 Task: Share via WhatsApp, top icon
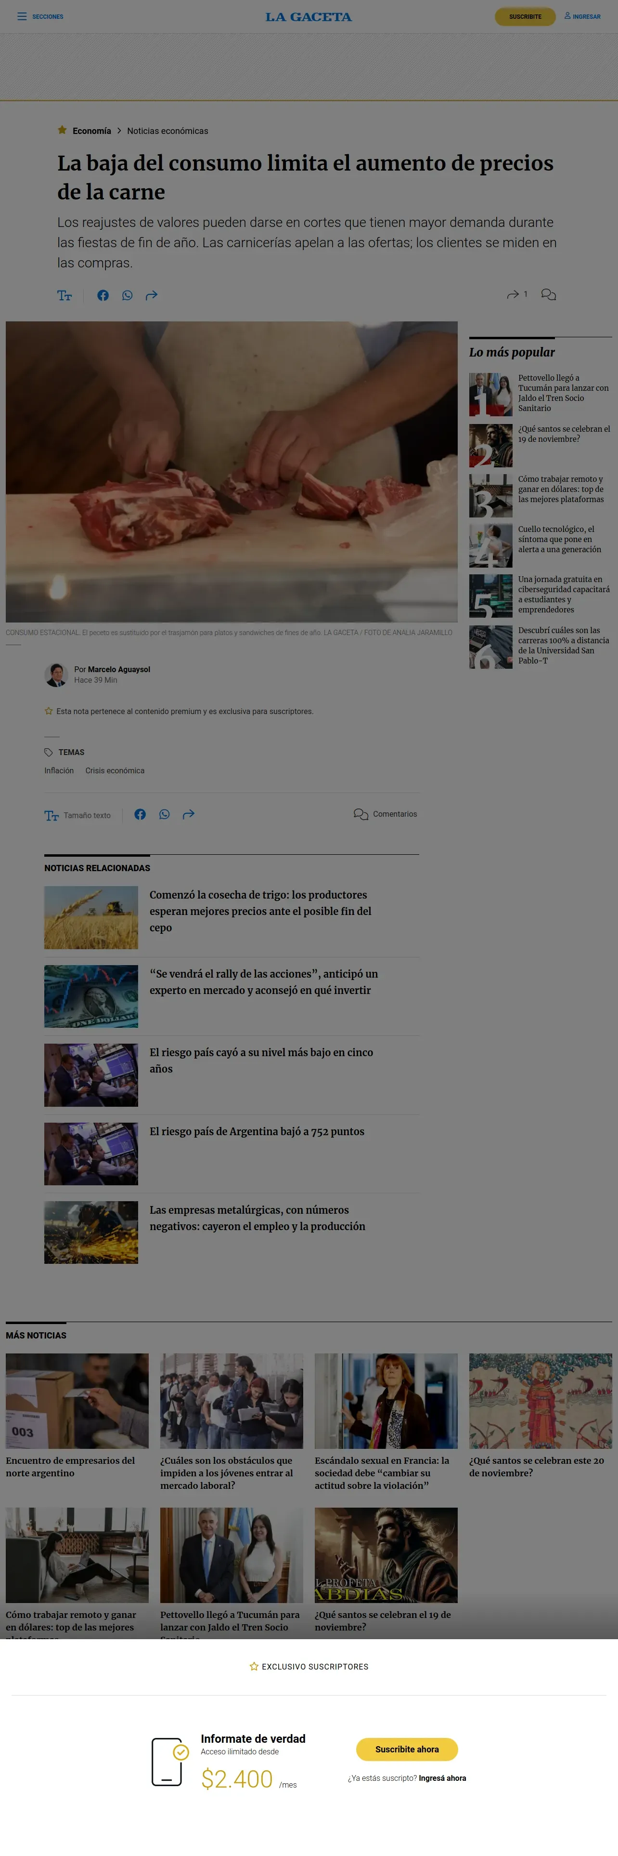coord(128,295)
